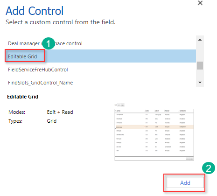The width and height of the screenshot is (217, 196).
Task: Click the Grid types value
Action: 52,121
